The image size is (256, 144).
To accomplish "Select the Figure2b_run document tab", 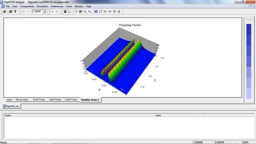I will click(x=12, y=106).
